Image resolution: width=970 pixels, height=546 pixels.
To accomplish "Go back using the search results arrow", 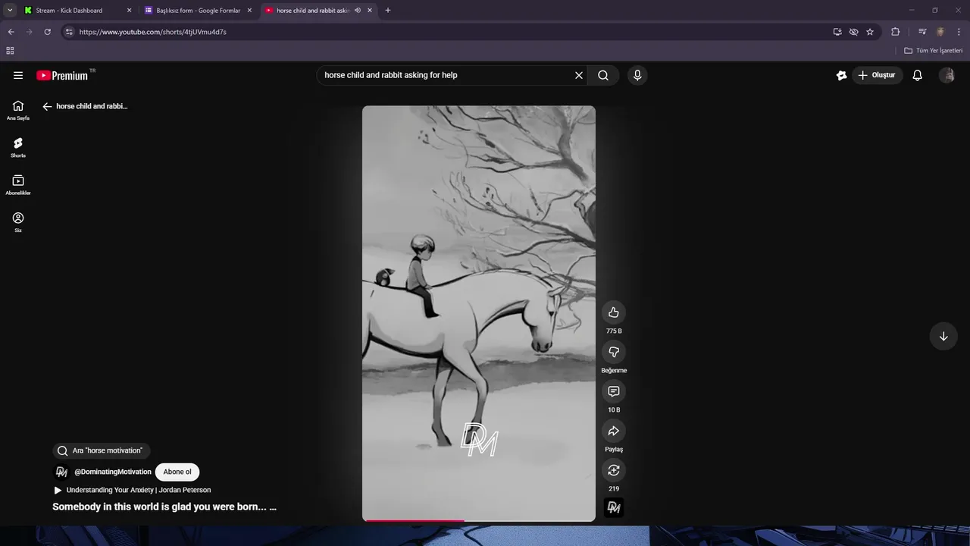I will (47, 106).
